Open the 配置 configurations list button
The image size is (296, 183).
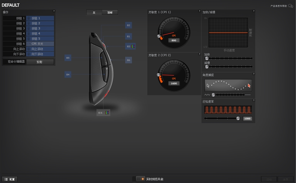[10, 179]
